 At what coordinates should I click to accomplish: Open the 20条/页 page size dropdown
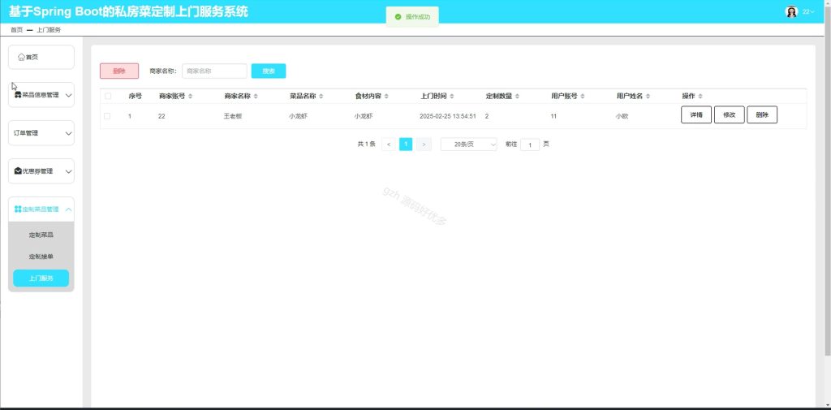tap(468, 145)
